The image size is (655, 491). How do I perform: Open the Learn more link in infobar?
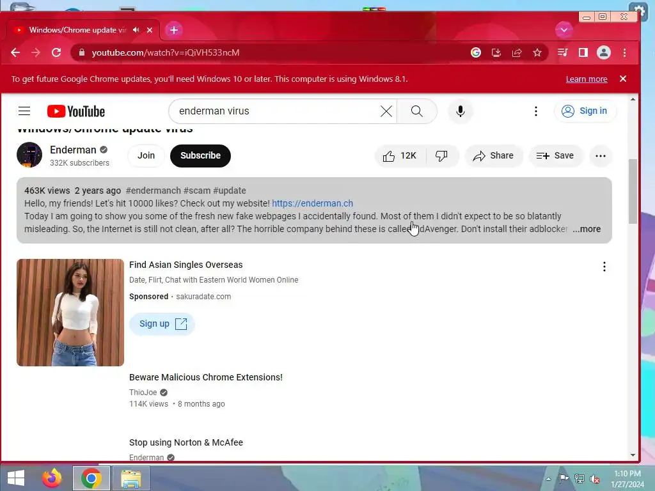tap(587, 79)
